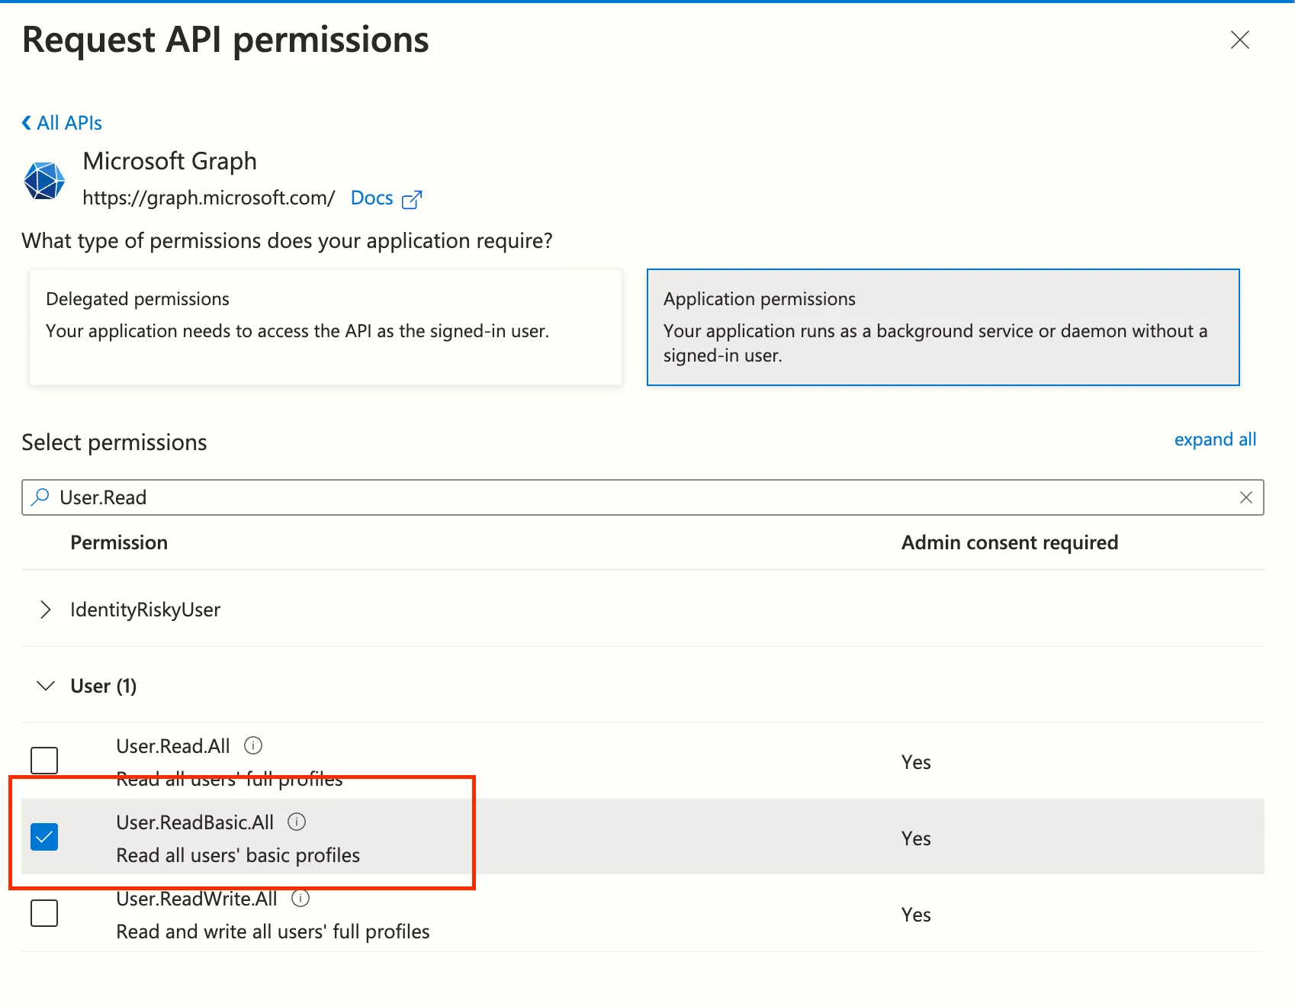The height and width of the screenshot is (1007, 1295).
Task: Click the User.ReadWrite.All permission name
Action: (197, 899)
